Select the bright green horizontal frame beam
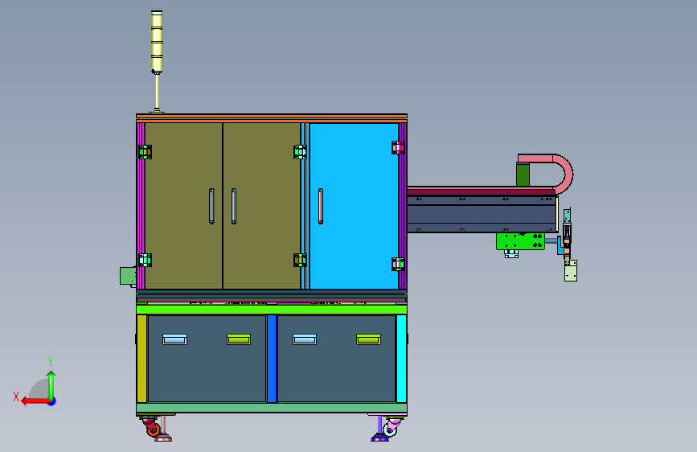The height and width of the screenshot is (452, 697). 272,310
